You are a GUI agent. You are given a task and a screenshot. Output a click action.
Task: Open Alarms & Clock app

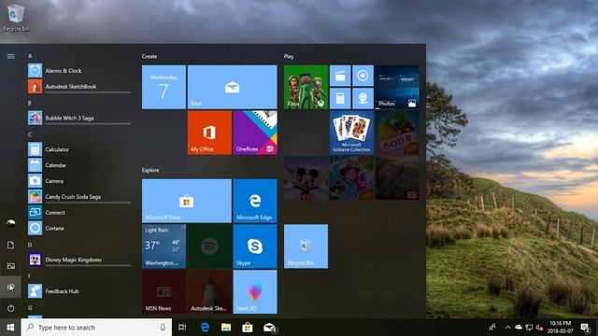[78, 71]
